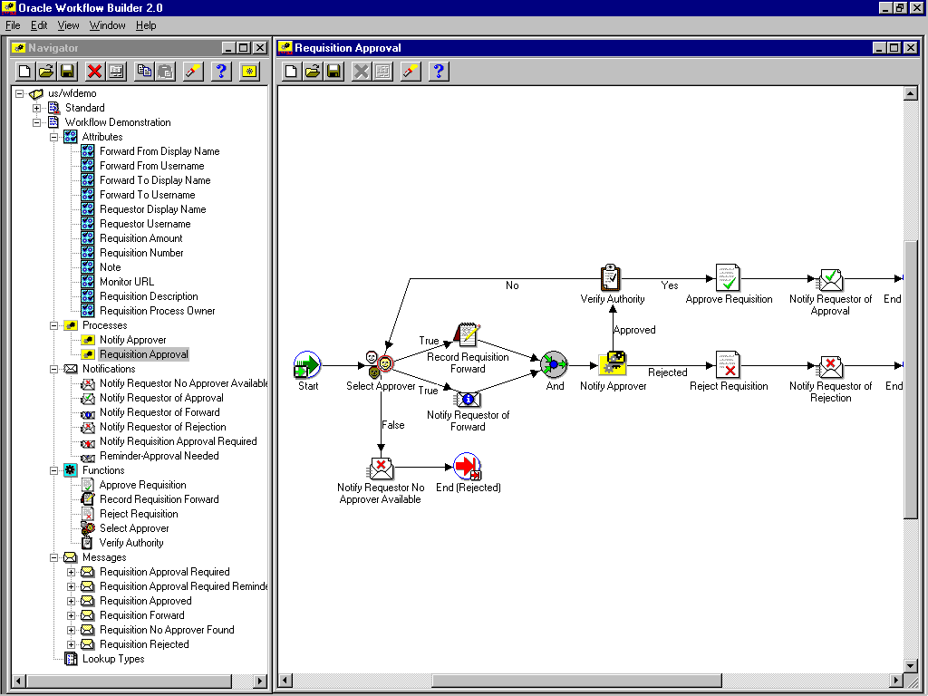Select the Notify Approver process in tree
The width and height of the screenshot is (928, 696).
tap(132, 340)
